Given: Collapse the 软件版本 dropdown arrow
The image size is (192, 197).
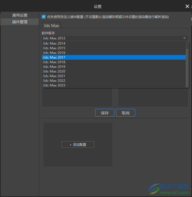Looking at the screenshot, I should [x=184, y=38].
